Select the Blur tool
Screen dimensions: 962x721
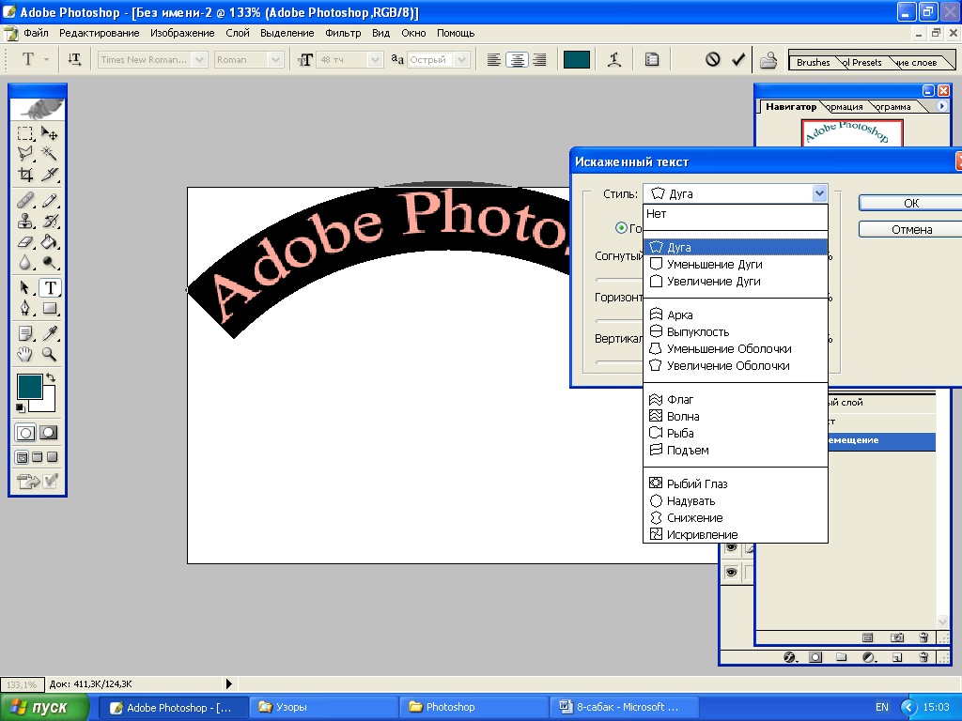tap(25, 263)
